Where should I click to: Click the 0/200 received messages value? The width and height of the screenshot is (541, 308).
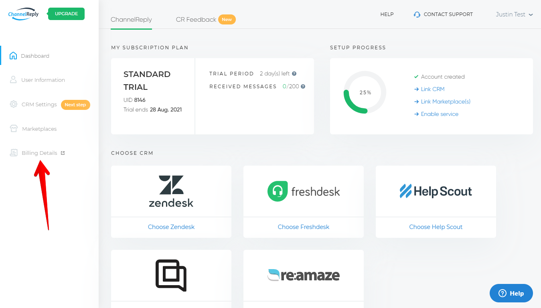click(291, 86)
